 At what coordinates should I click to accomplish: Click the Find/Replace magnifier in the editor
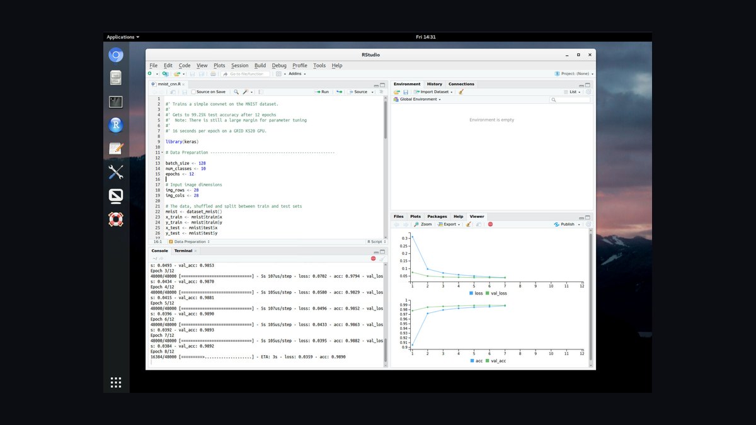coord(236,92)
